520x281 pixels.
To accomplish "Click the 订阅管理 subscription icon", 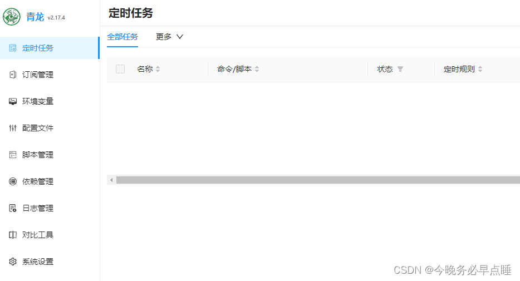I will pyautogui.click(x=13, y=75).
